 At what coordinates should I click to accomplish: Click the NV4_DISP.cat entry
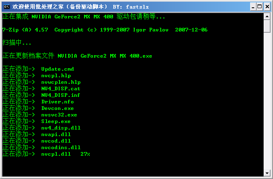[61, 89]
